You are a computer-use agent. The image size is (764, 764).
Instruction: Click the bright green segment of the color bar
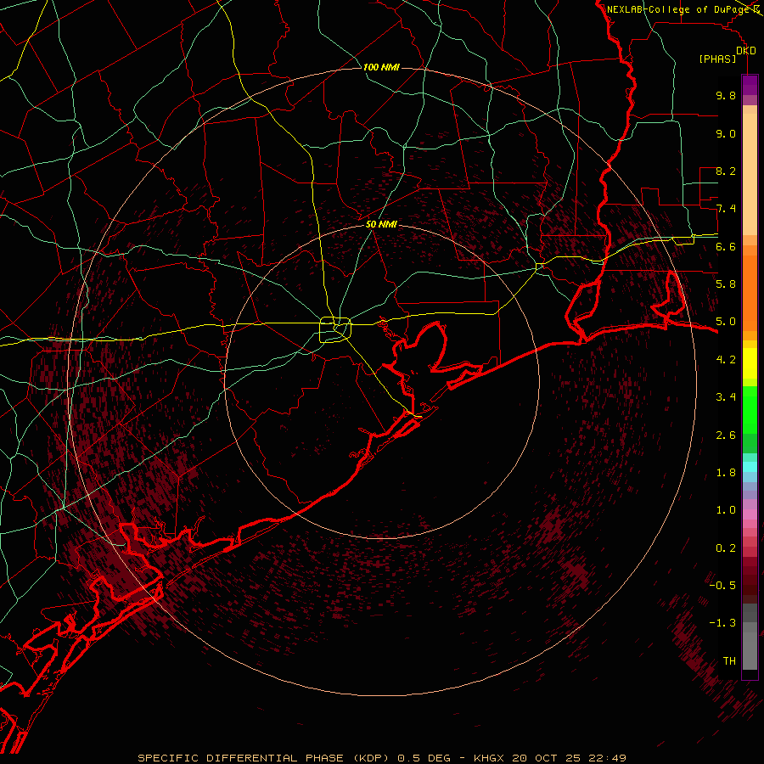coord(750,409)
